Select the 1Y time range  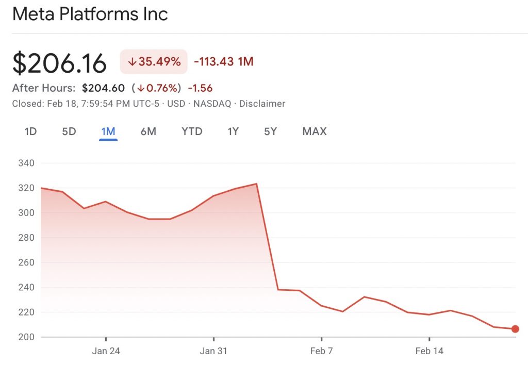point(233,131)
